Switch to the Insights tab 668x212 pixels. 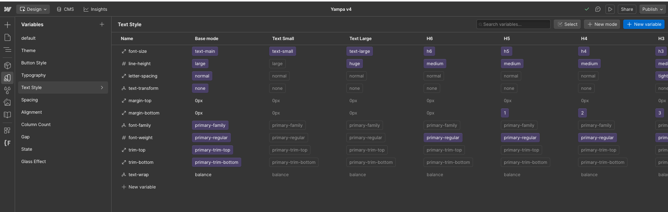pyautogui.click(x=95, y=9)
